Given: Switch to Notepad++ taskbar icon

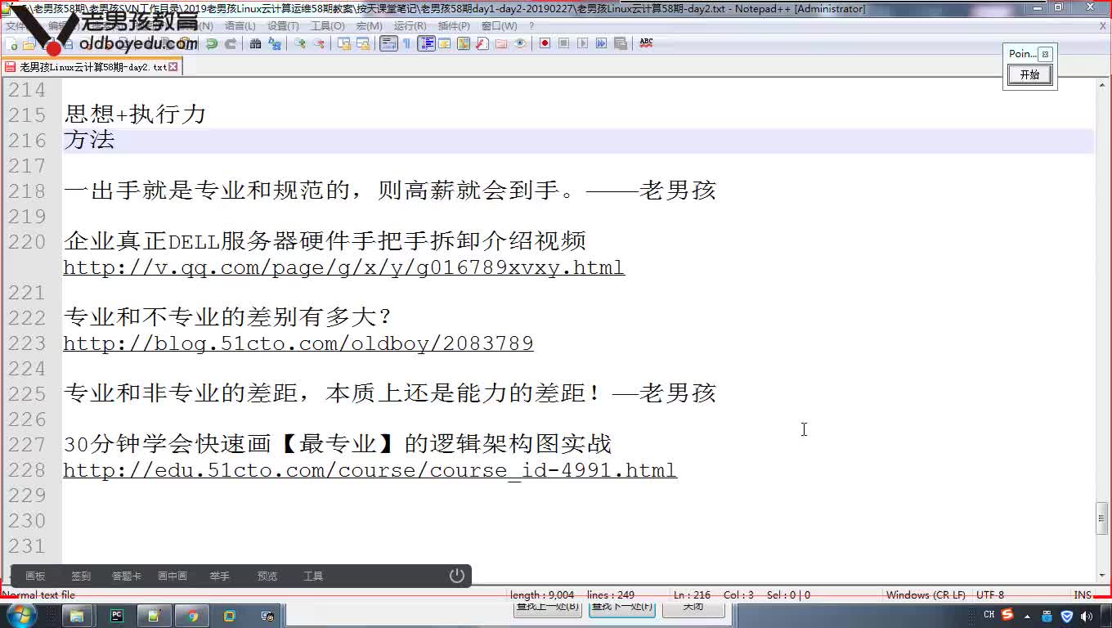Looking at the screenshot, I should [x=154, y=616].
